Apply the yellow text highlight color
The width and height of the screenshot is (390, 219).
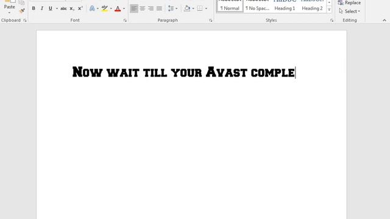pos(105,9)
